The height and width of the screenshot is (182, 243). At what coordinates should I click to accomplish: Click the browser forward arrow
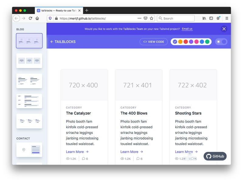coord(23,19)
